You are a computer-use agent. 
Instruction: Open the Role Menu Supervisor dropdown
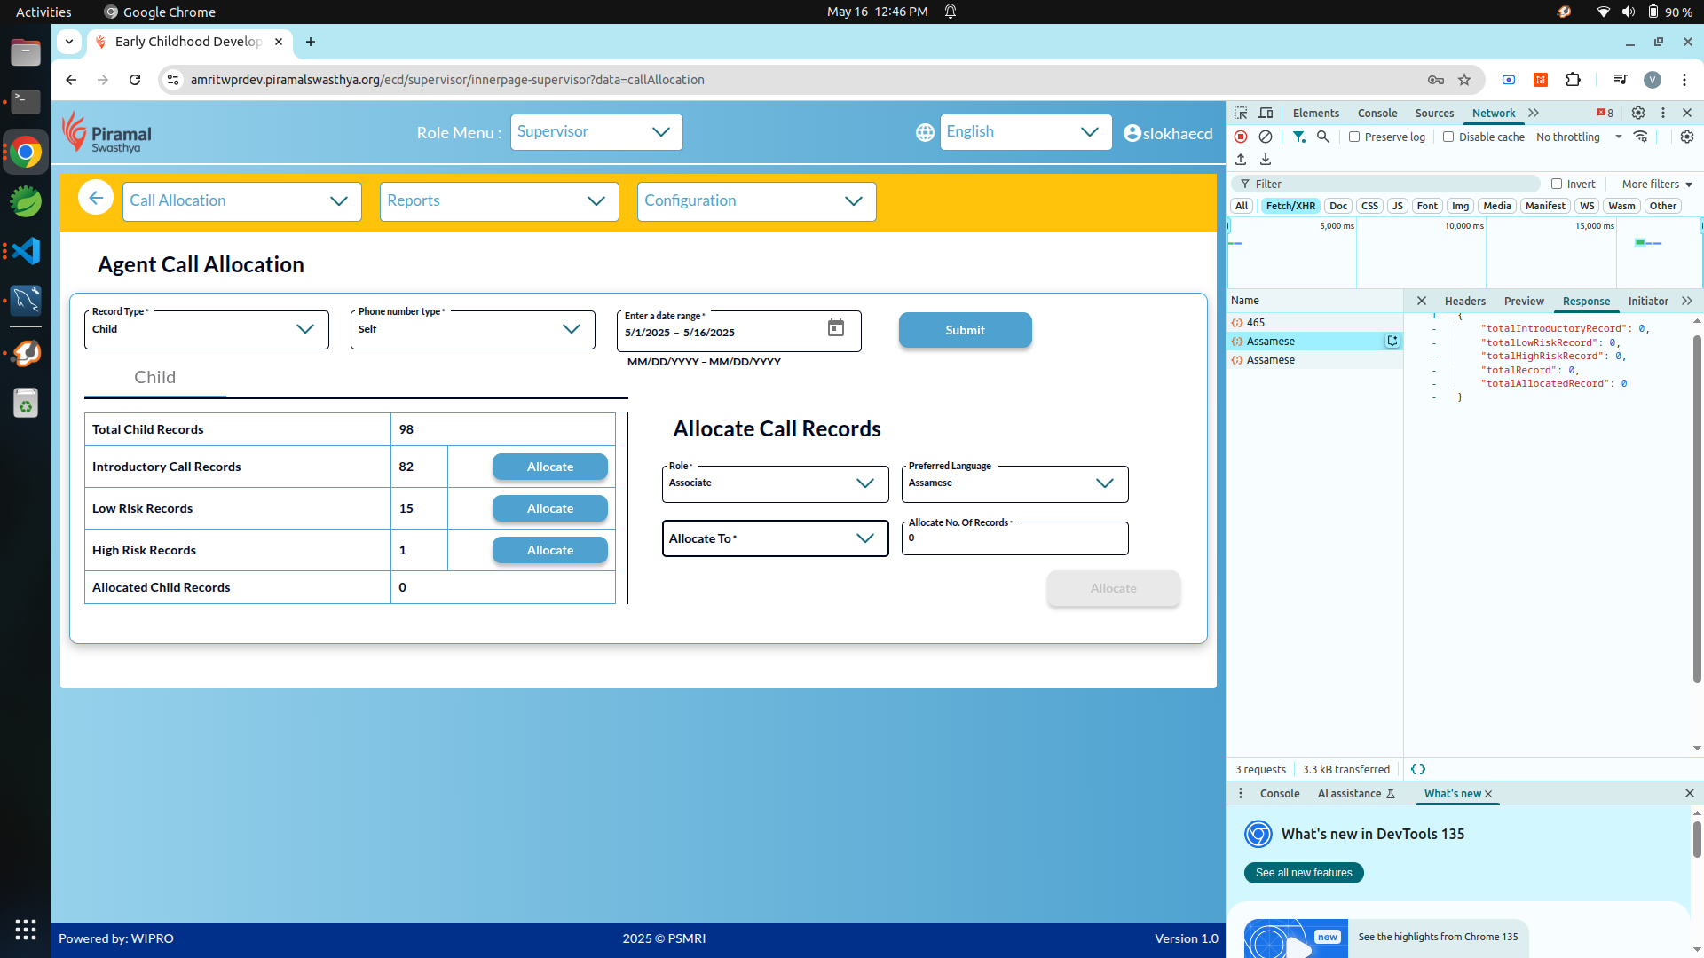pyautogui.click(x=596, y=132)
